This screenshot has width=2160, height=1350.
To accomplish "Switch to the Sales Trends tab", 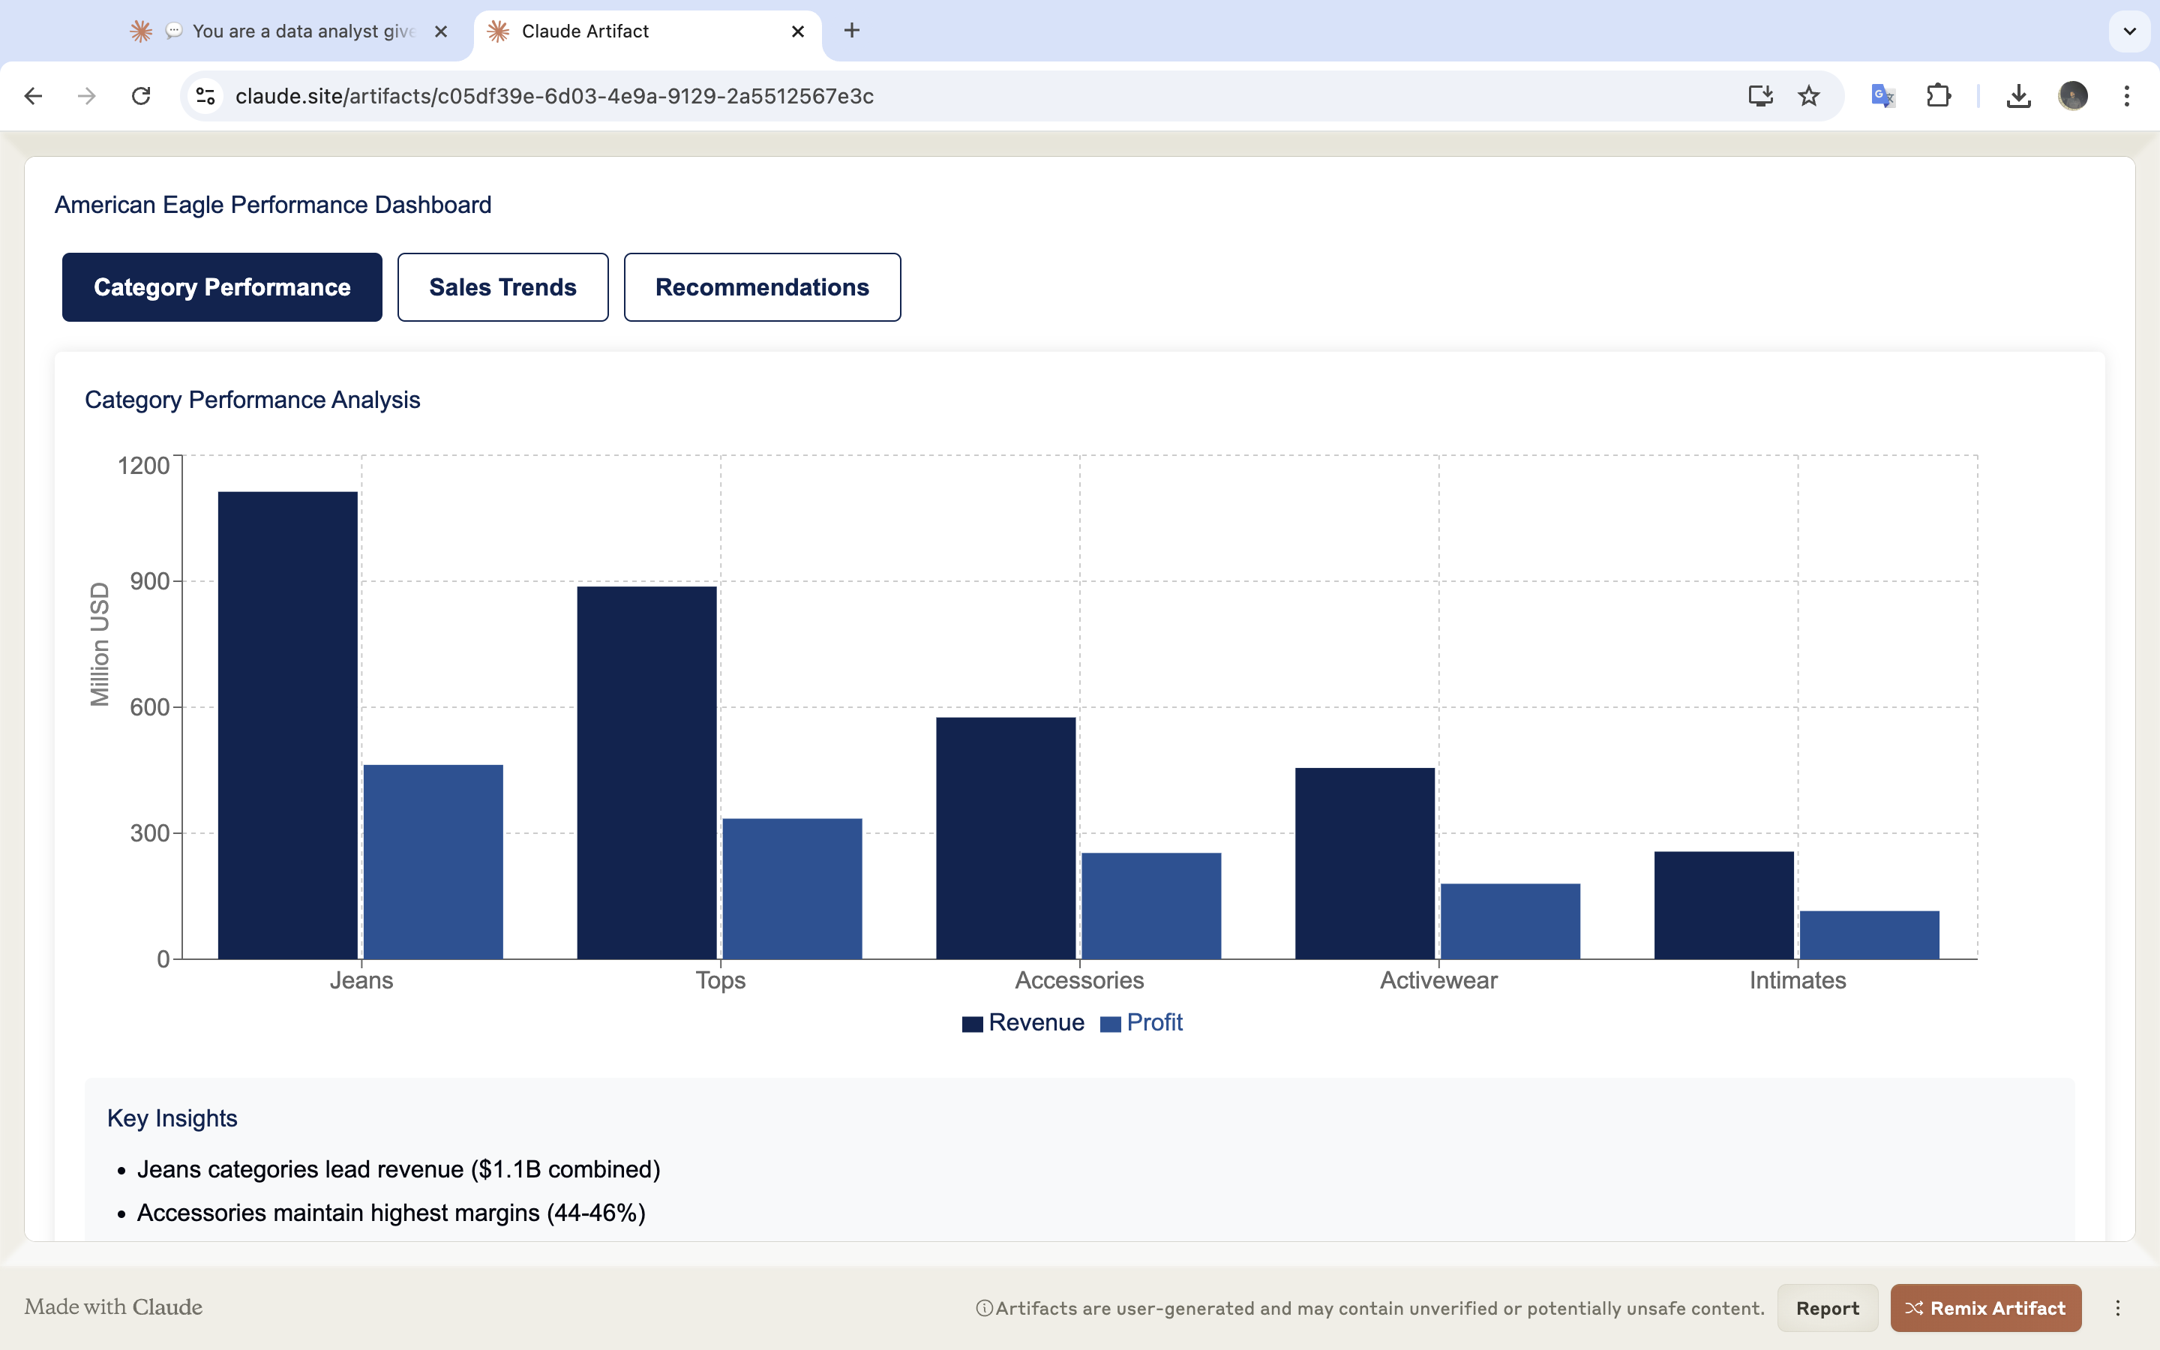I will pyautogui.click(x=502, y=287).
